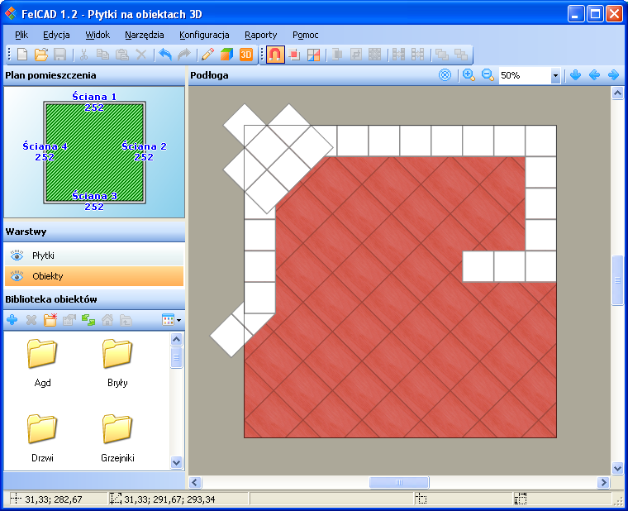Open a file with the folder icon
Screen dimensions: 628x511
[x=40, y=55]
